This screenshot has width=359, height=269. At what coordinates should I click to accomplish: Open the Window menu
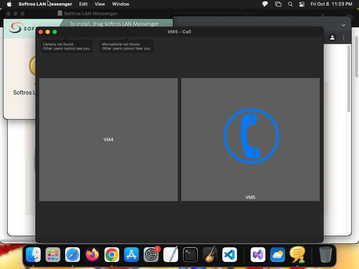point(121,4)
